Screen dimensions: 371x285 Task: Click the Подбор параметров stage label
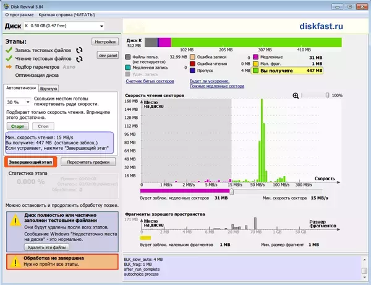[37, 67]
